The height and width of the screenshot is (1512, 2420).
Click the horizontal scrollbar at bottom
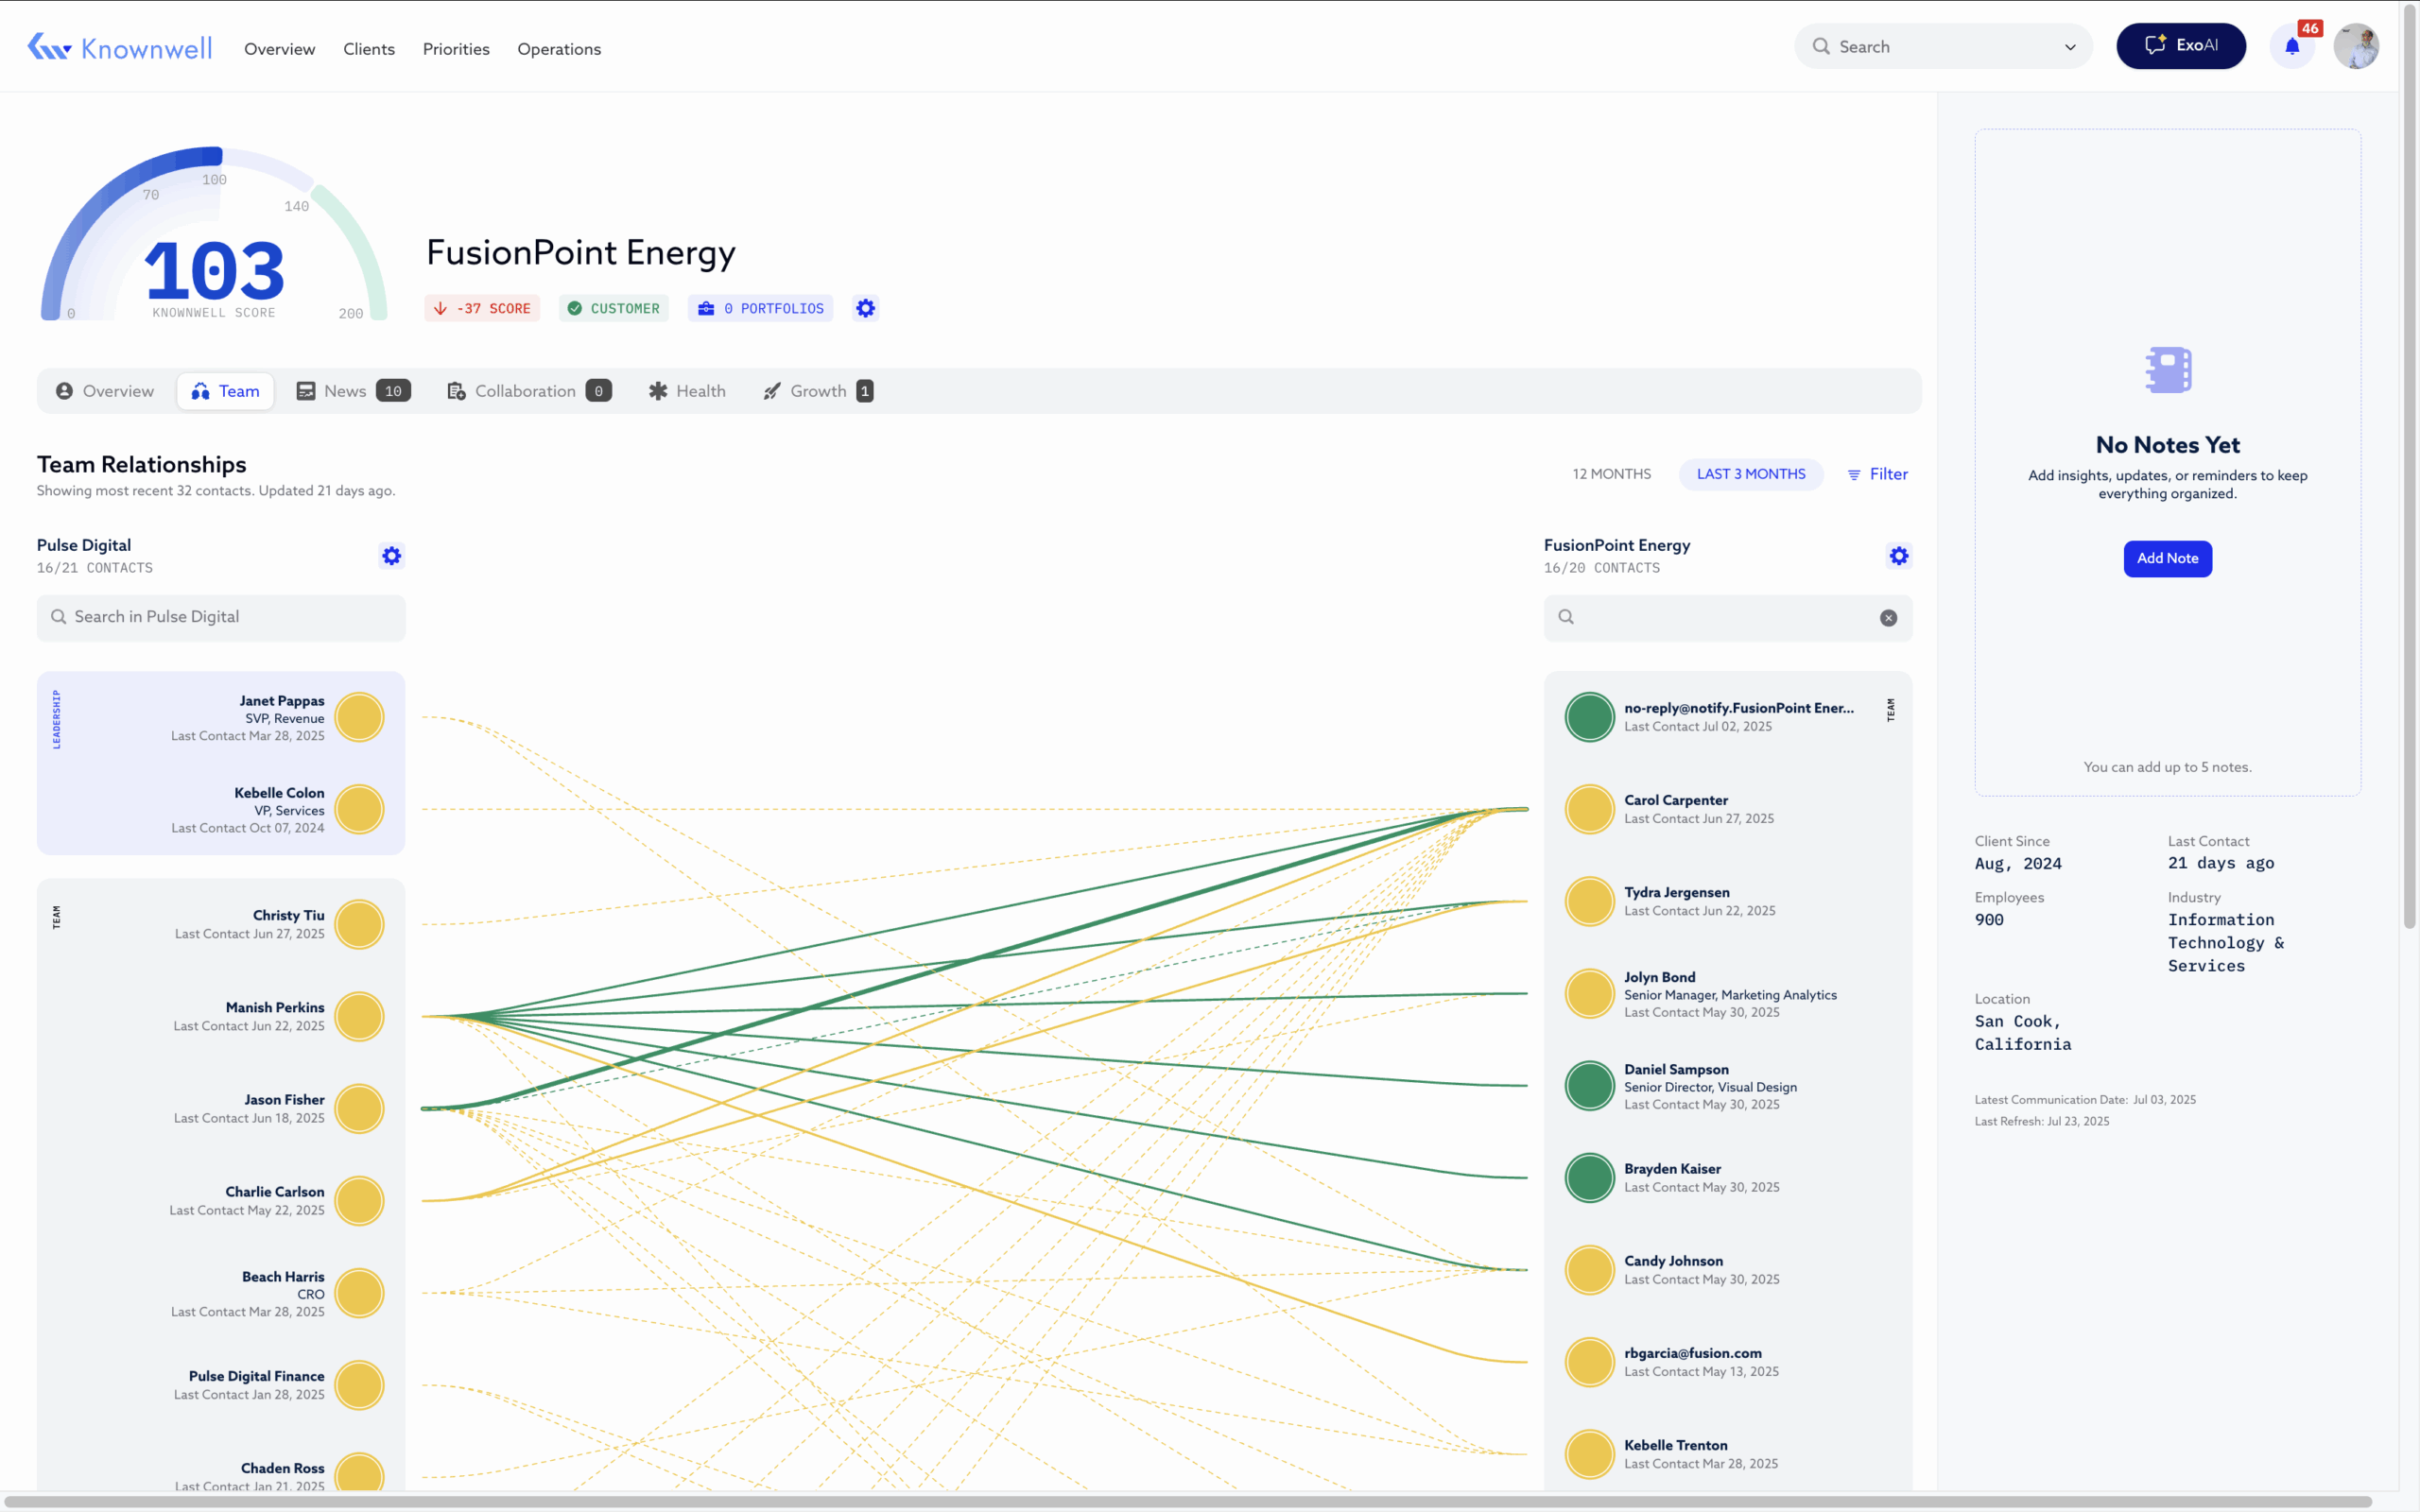coord(1188,1501)
